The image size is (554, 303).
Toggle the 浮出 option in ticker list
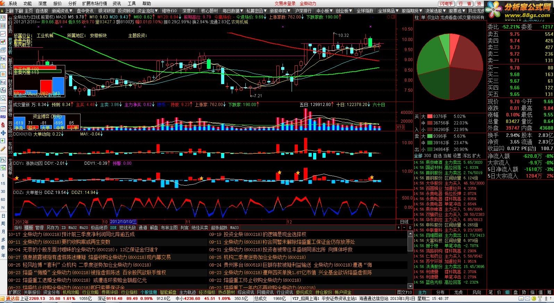(467, 156)
